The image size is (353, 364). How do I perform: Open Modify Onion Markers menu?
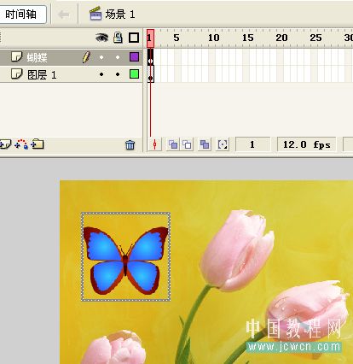tap(223, 144)
